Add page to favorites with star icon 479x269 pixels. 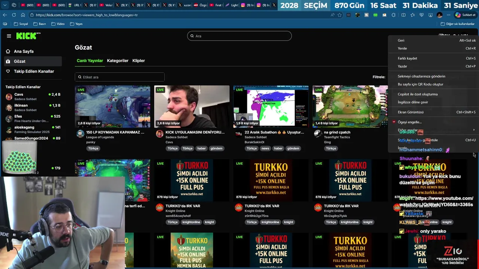click(x=339, y=15)
